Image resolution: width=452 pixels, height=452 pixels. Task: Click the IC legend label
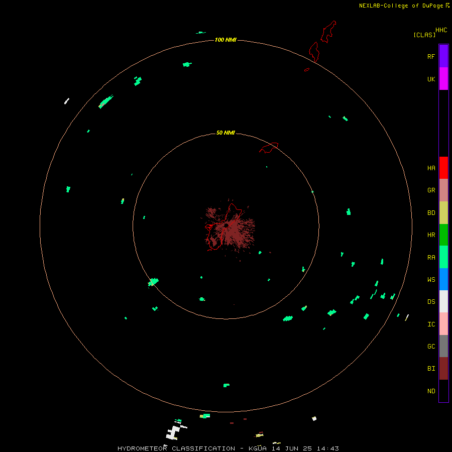431,324
